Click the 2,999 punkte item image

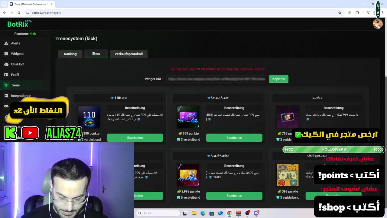tap(188, 175)
